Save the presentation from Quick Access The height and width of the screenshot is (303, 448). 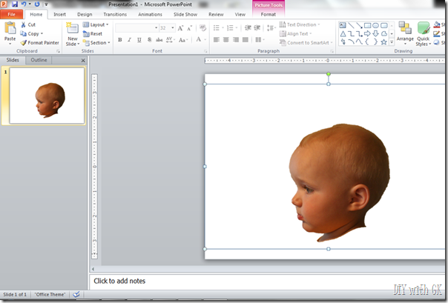click(x=15, y=4)
